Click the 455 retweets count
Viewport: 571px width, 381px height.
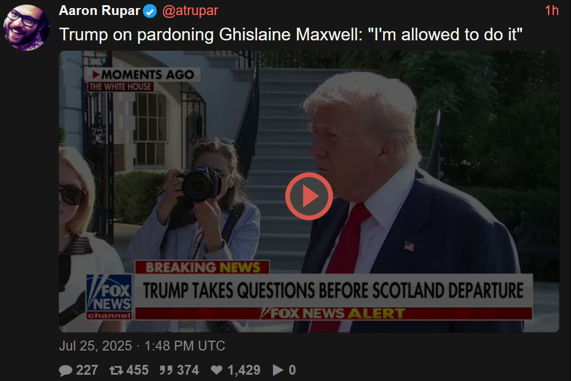(x=137, y=370)
